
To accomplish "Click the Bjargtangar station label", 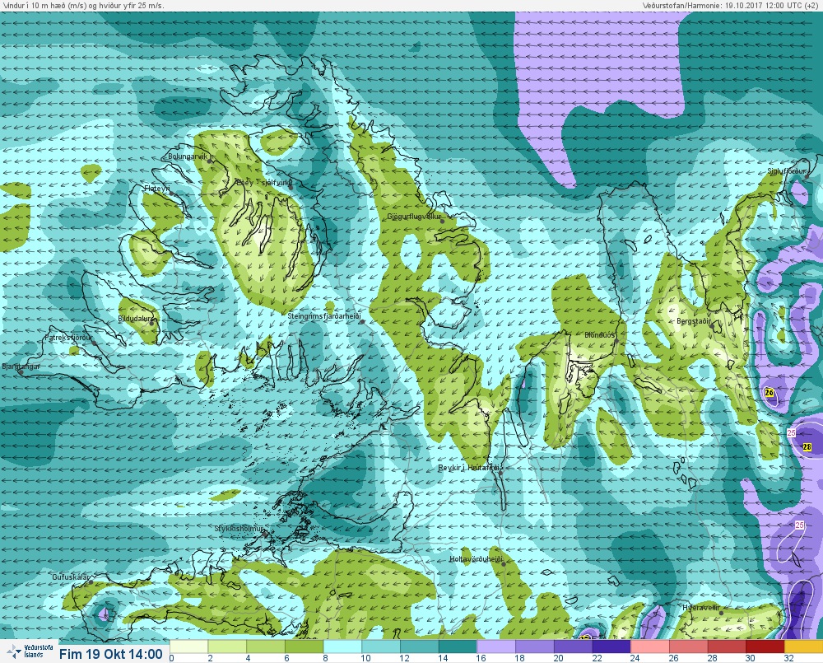I will pos(21,367).
